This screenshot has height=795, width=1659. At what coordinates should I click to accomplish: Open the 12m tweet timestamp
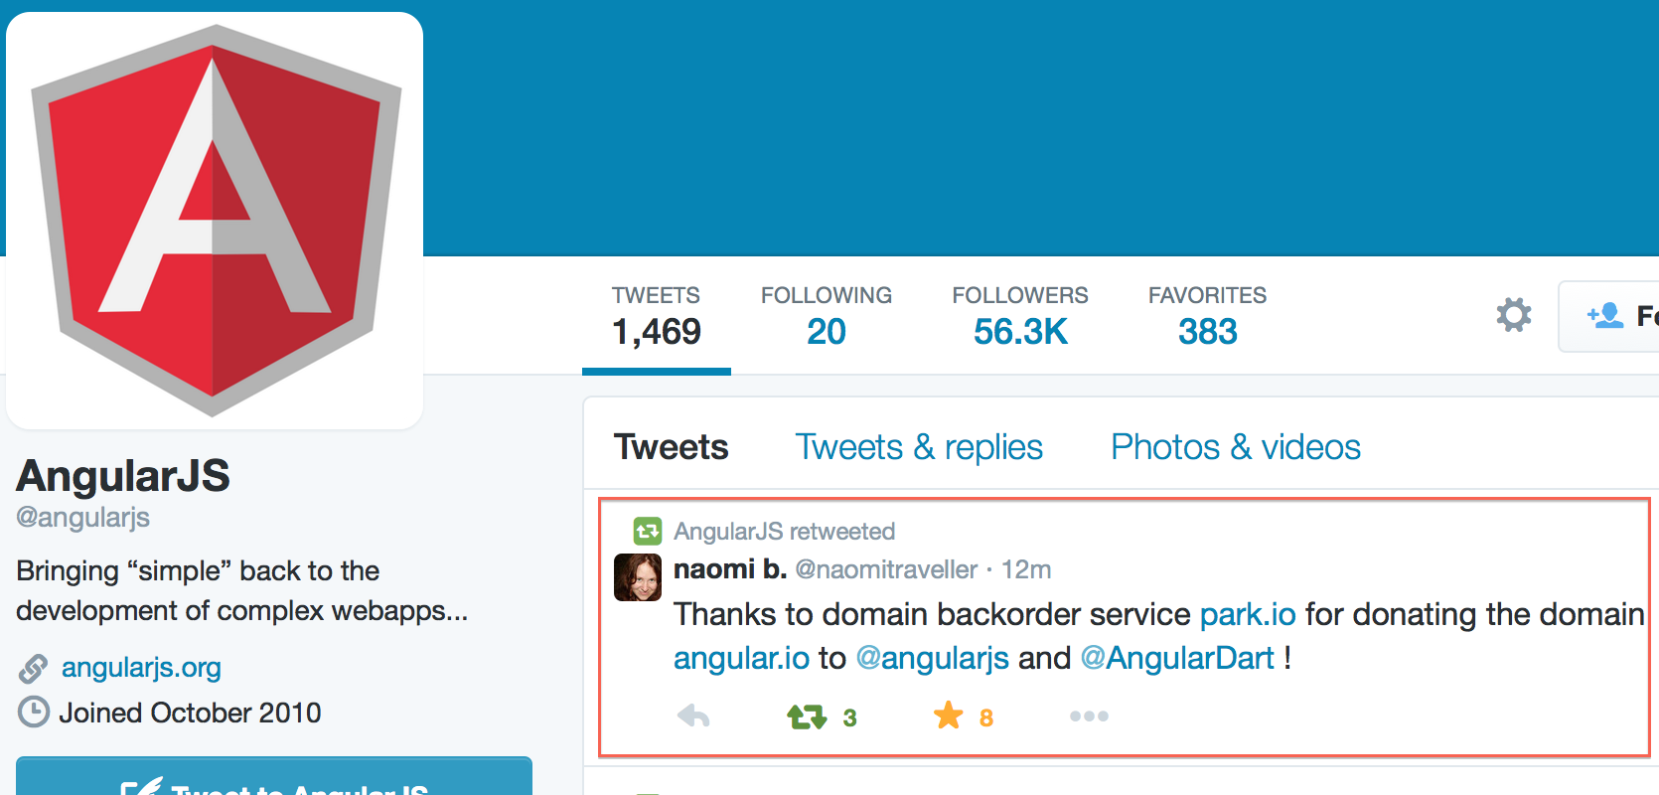pyautogui.click(x=1026, y=569)
